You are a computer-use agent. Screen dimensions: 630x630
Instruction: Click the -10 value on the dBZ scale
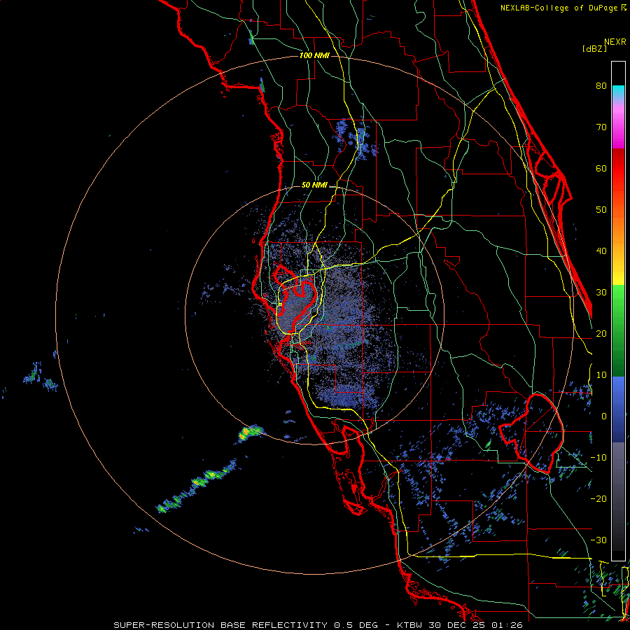coord(598,458)
